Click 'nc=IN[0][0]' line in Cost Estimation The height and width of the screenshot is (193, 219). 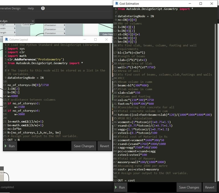(127, 20)
